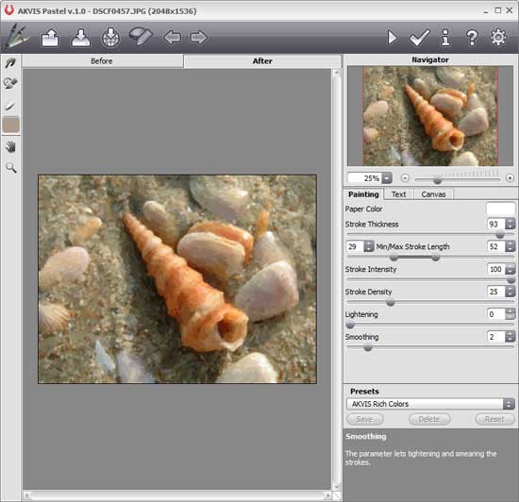Screen dimensions: 519x502
Task: Click the Lightening stepper arrows
Action: [511, 314]
